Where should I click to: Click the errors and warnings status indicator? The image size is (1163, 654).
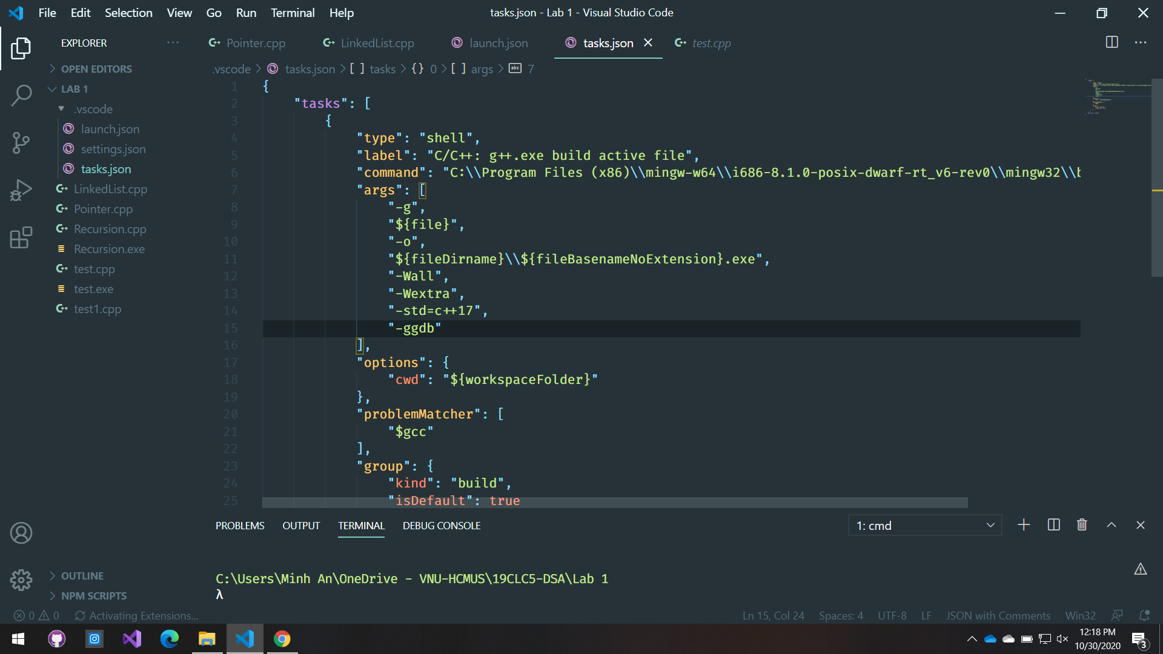pyautogui.click(x=37, y=615)
